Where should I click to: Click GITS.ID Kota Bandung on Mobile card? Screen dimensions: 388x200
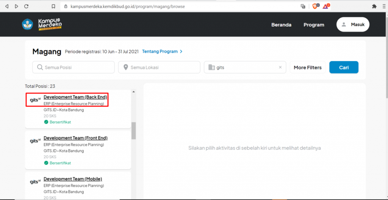(64, 192)
